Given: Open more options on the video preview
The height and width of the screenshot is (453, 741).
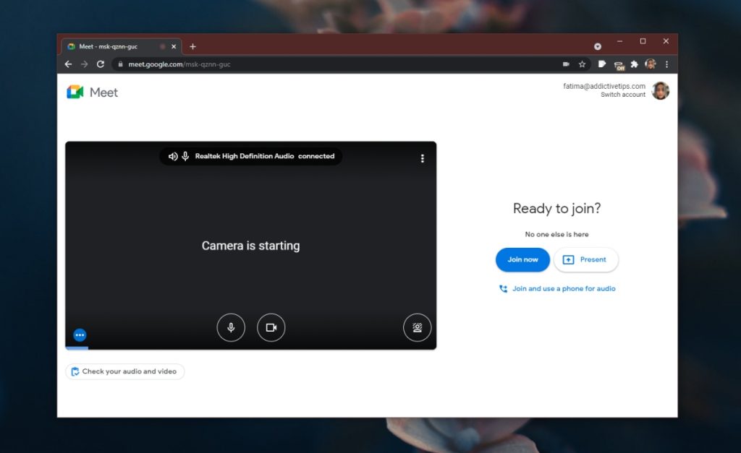Looking at the screenshot, I should tap(423, 158).
